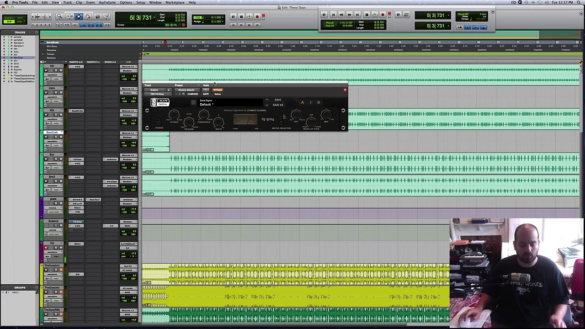This screenshot has width=585, height=329.
Task: Click the Online button in Transport window
Action: (x=324, y=15)
